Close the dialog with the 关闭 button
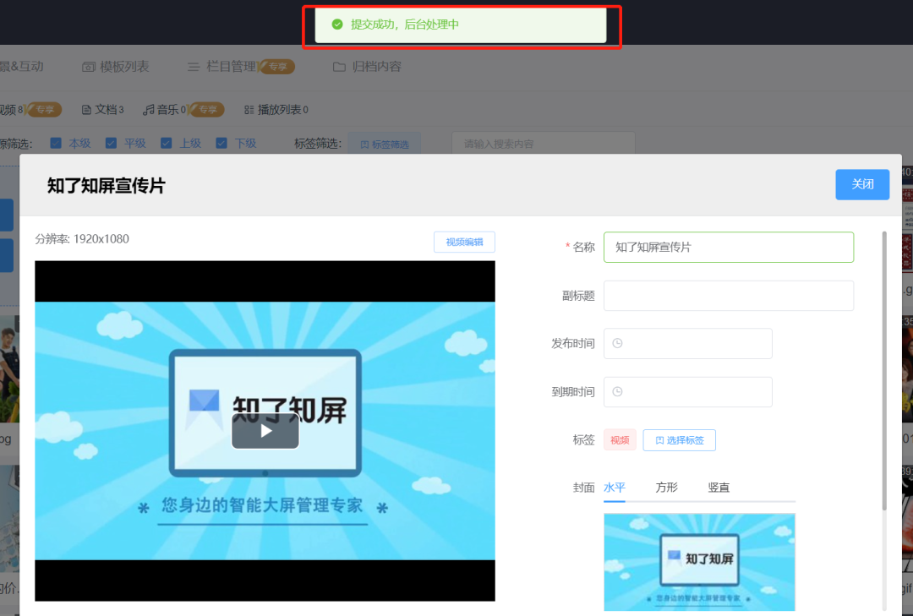This screenshot has width=913, height=616. pyautogui.click(x=862, y=184)
